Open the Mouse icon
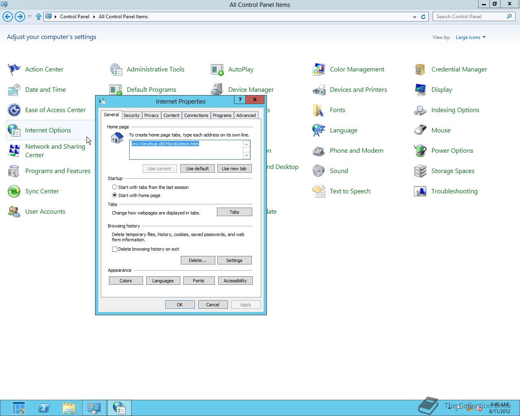Viewport: 520px width, 416px height. coord(420,130)
